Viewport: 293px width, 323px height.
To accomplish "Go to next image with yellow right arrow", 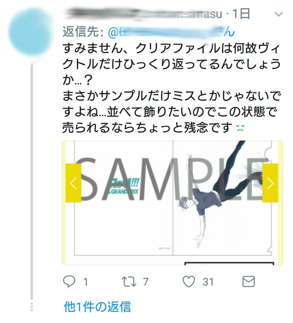I will click(270, 183).
